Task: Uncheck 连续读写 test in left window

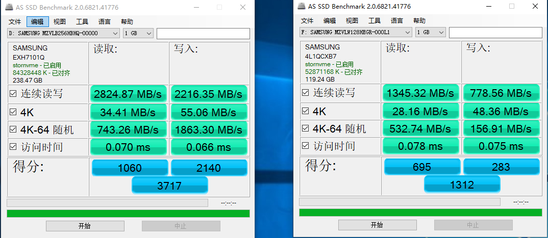Action: coord(13,94)
